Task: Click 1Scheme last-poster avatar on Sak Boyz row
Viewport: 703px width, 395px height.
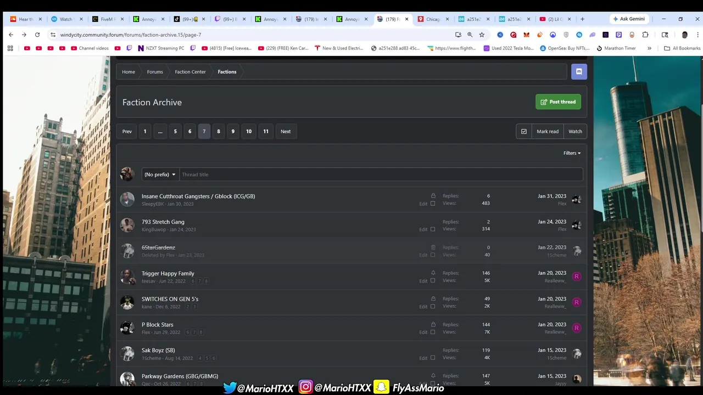Action: pos(577,354)
